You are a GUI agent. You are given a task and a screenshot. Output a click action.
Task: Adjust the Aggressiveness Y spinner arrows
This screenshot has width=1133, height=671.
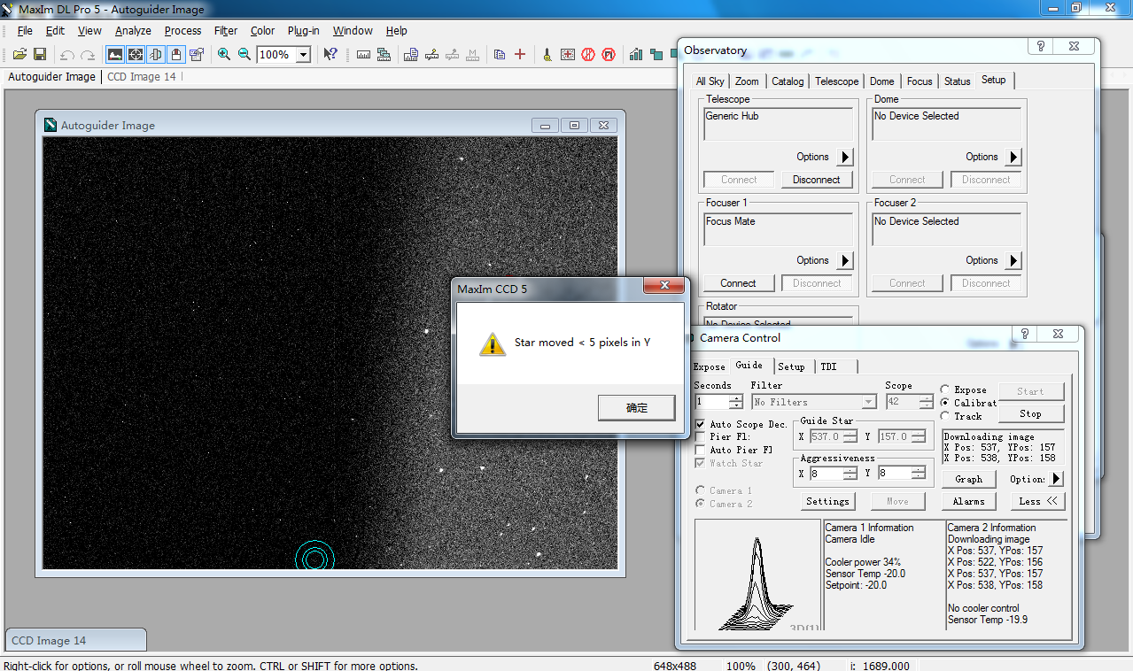click(x=918, y=474)
